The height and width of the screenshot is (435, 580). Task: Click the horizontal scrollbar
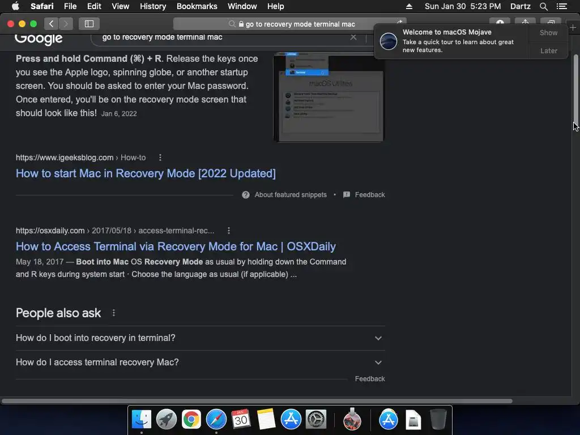pos(257,401)
